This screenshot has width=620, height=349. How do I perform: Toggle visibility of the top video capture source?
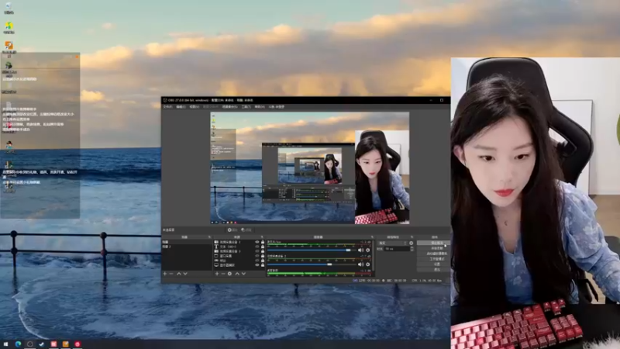click(257, 242)
